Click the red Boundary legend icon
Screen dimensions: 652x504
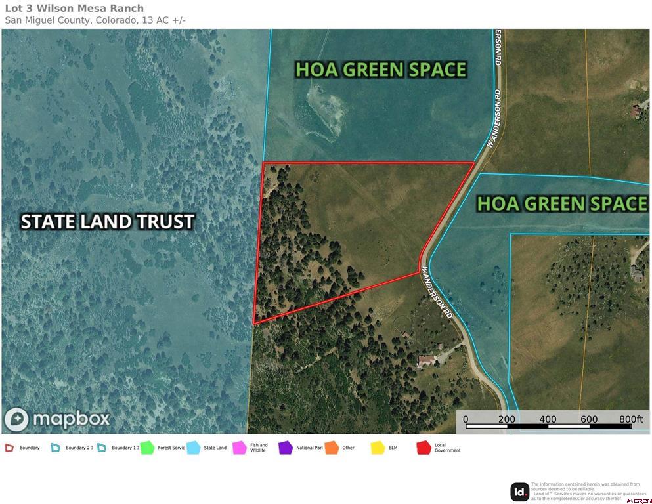[x=9, y=448]
